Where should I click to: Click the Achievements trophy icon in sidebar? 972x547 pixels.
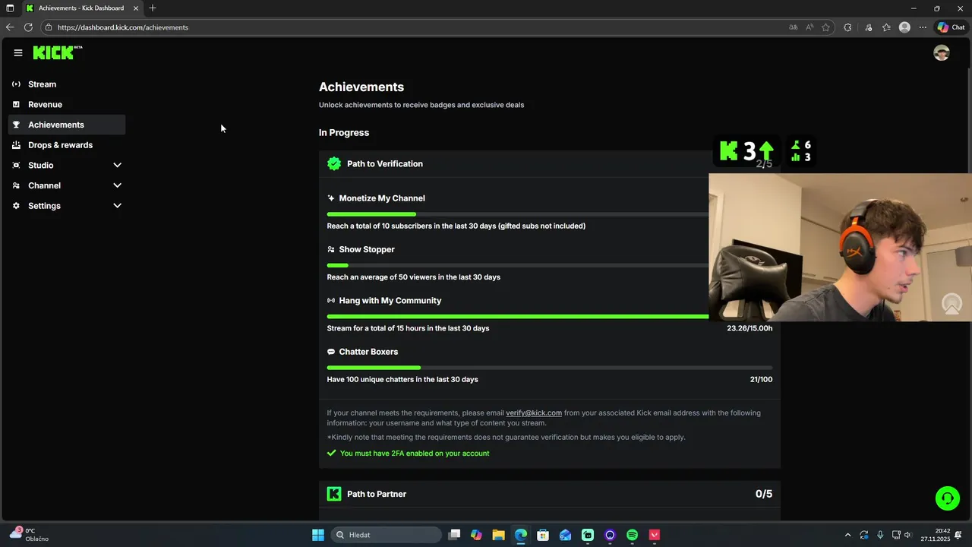tap(16, 125)
